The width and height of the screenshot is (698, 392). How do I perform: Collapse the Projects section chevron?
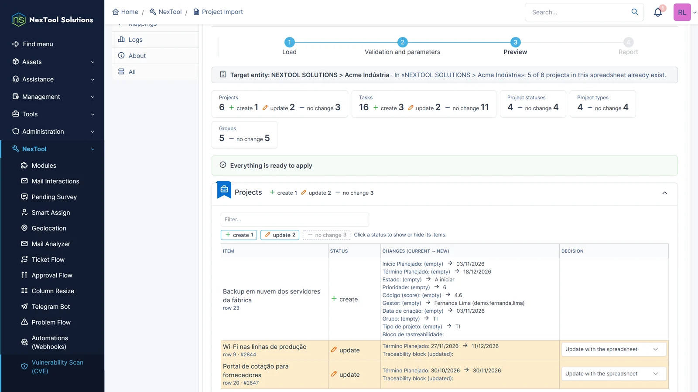[664, 193]
